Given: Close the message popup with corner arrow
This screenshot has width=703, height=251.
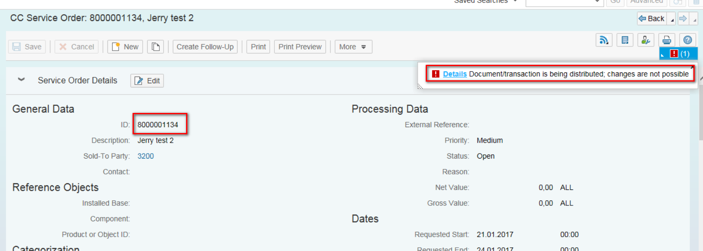Looking at the screenshot, I should [692, 67].
